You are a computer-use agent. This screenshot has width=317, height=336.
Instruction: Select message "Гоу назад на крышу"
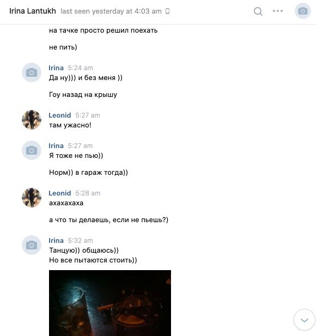click(83, 95)
